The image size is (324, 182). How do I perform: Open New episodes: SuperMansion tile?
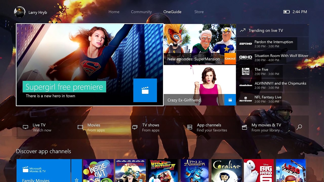200,44
